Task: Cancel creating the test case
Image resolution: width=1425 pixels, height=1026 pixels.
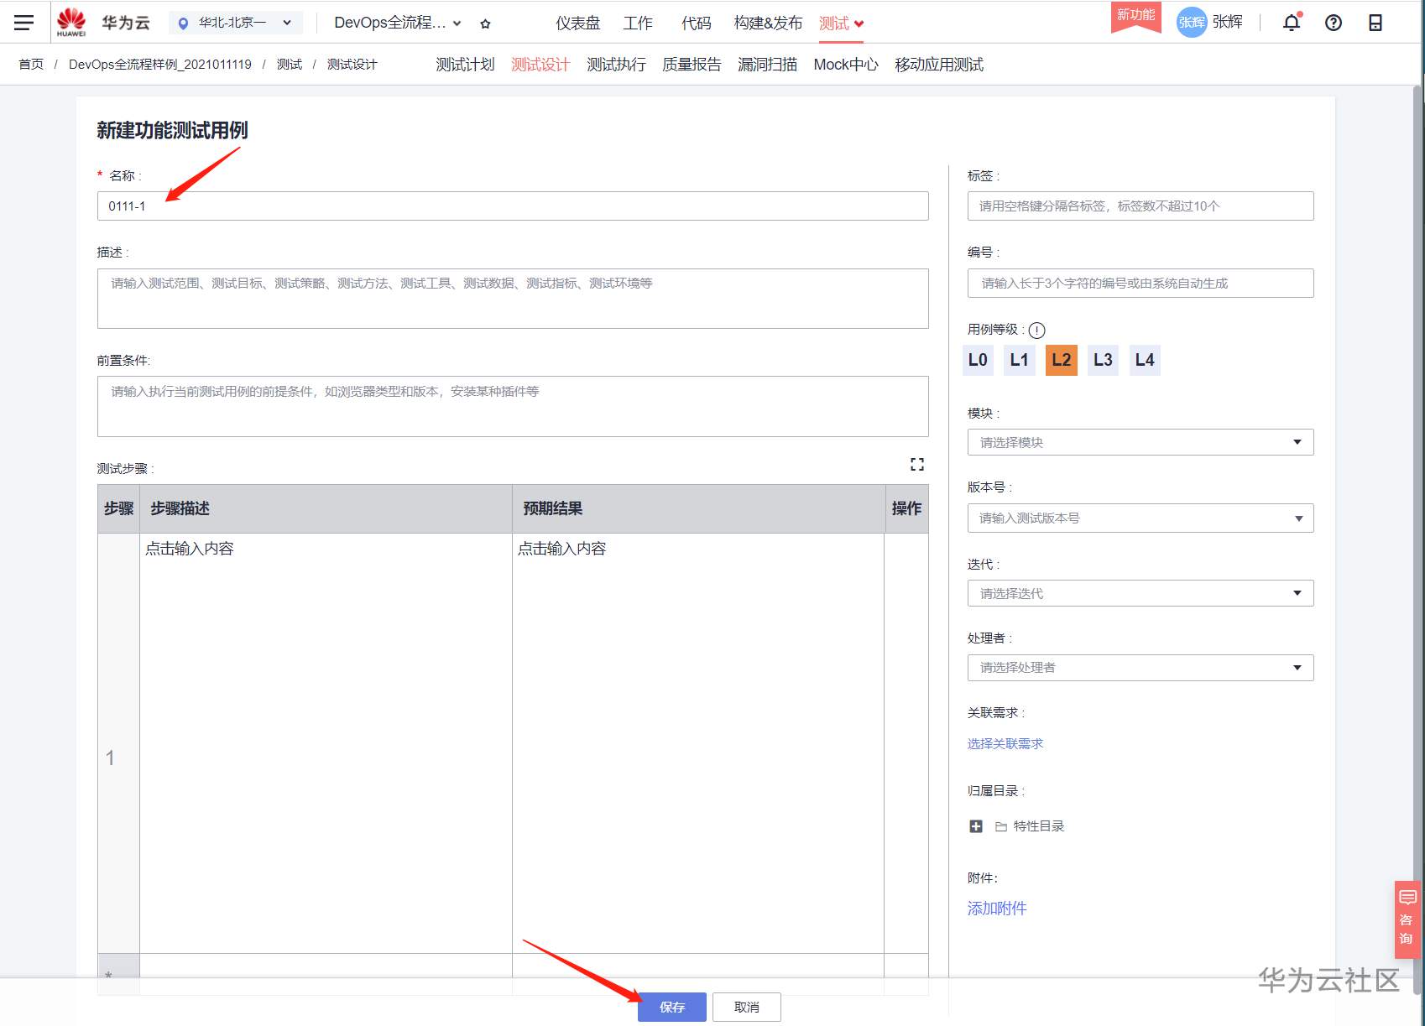Action: pyautogui.click(x=747, y=1007)
